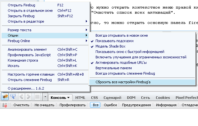Uncheck Модель Shade Box option
198x126 pixels.
pyautogui.click(x=142, y=46)
